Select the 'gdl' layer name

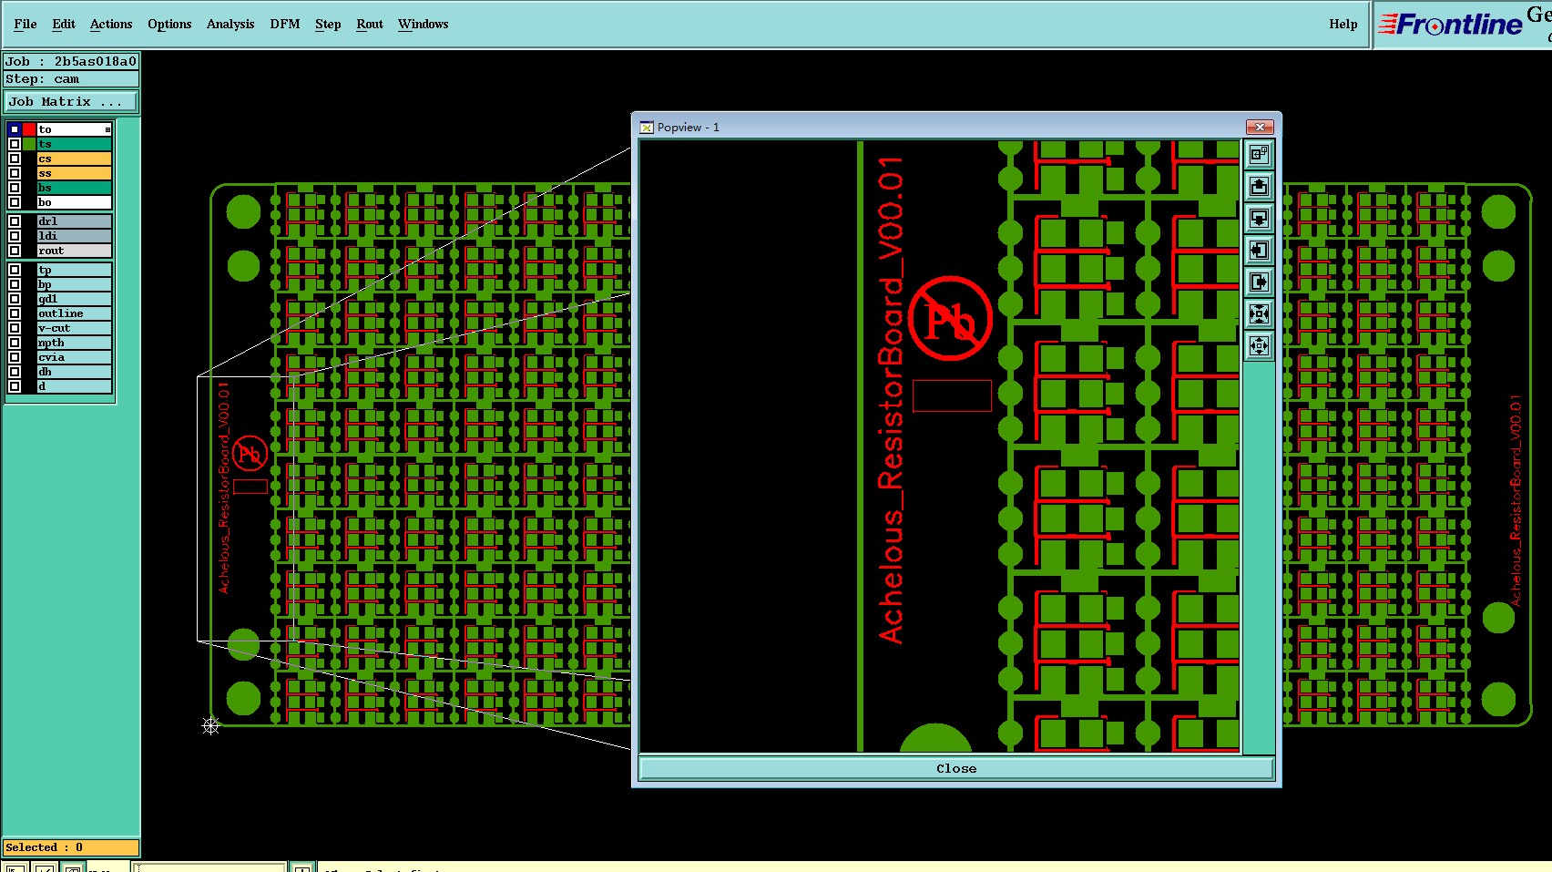tap(74, 299)
